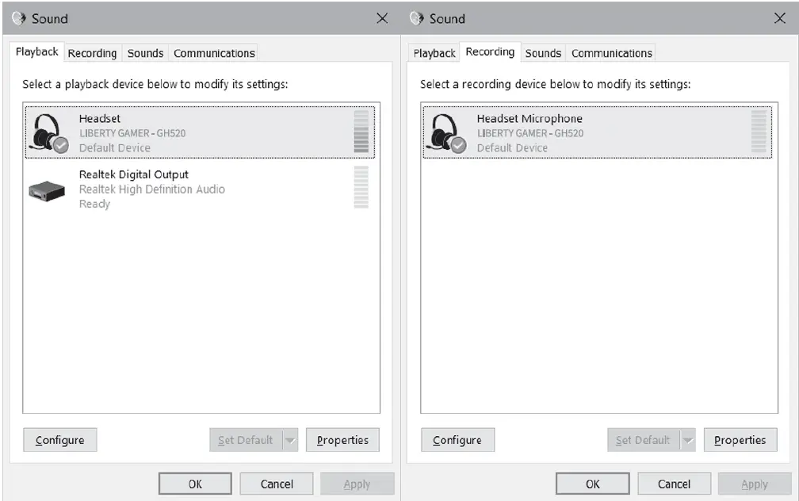
Task: Close the left Sound window
Action: (382, 19)
